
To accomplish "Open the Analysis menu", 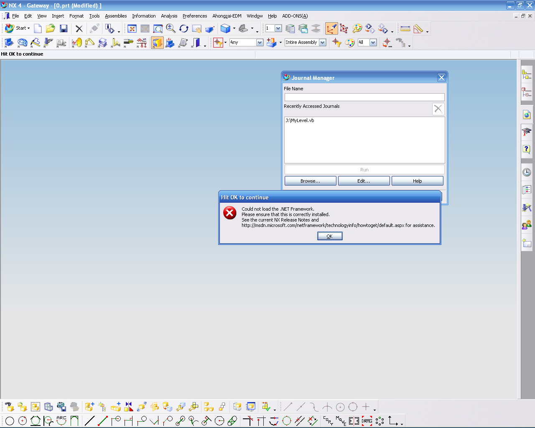I will 169,16.
